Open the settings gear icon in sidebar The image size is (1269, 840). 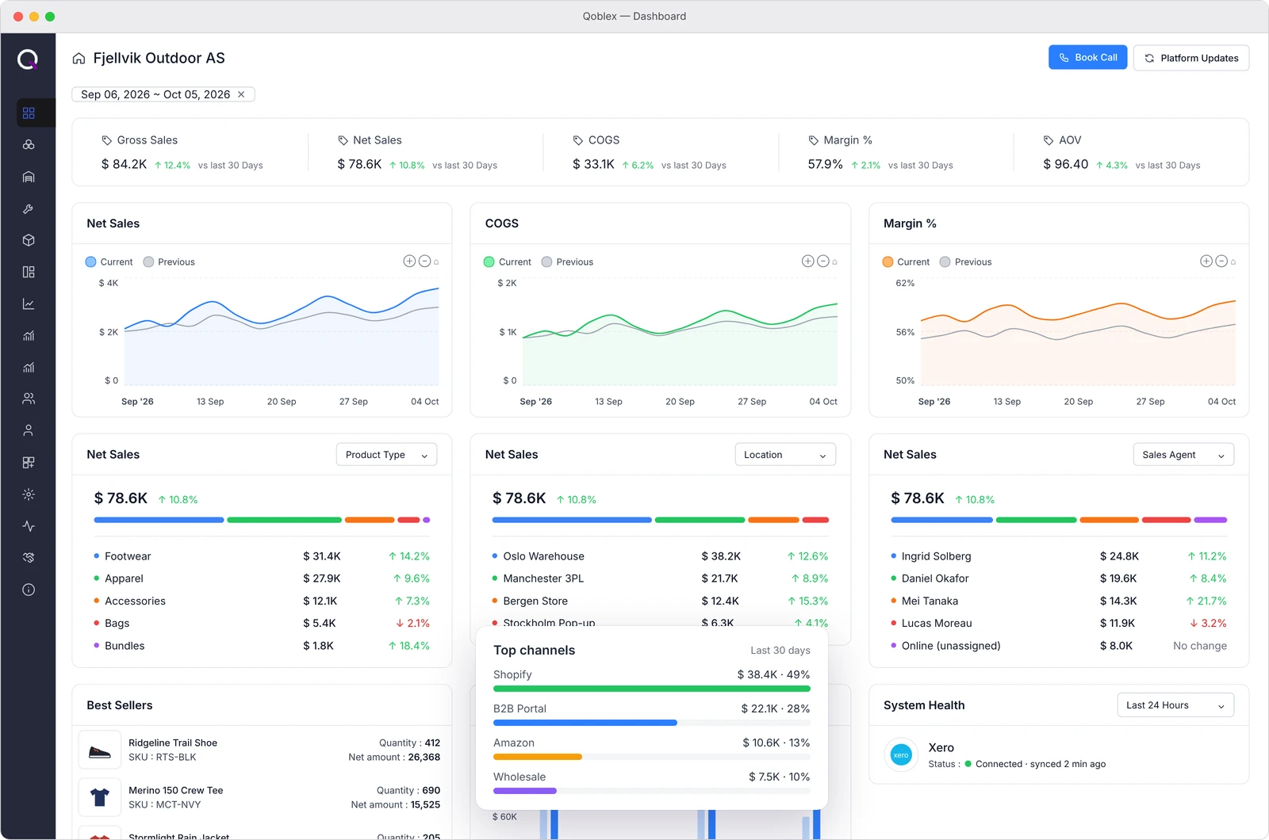(x=29, y=494)
